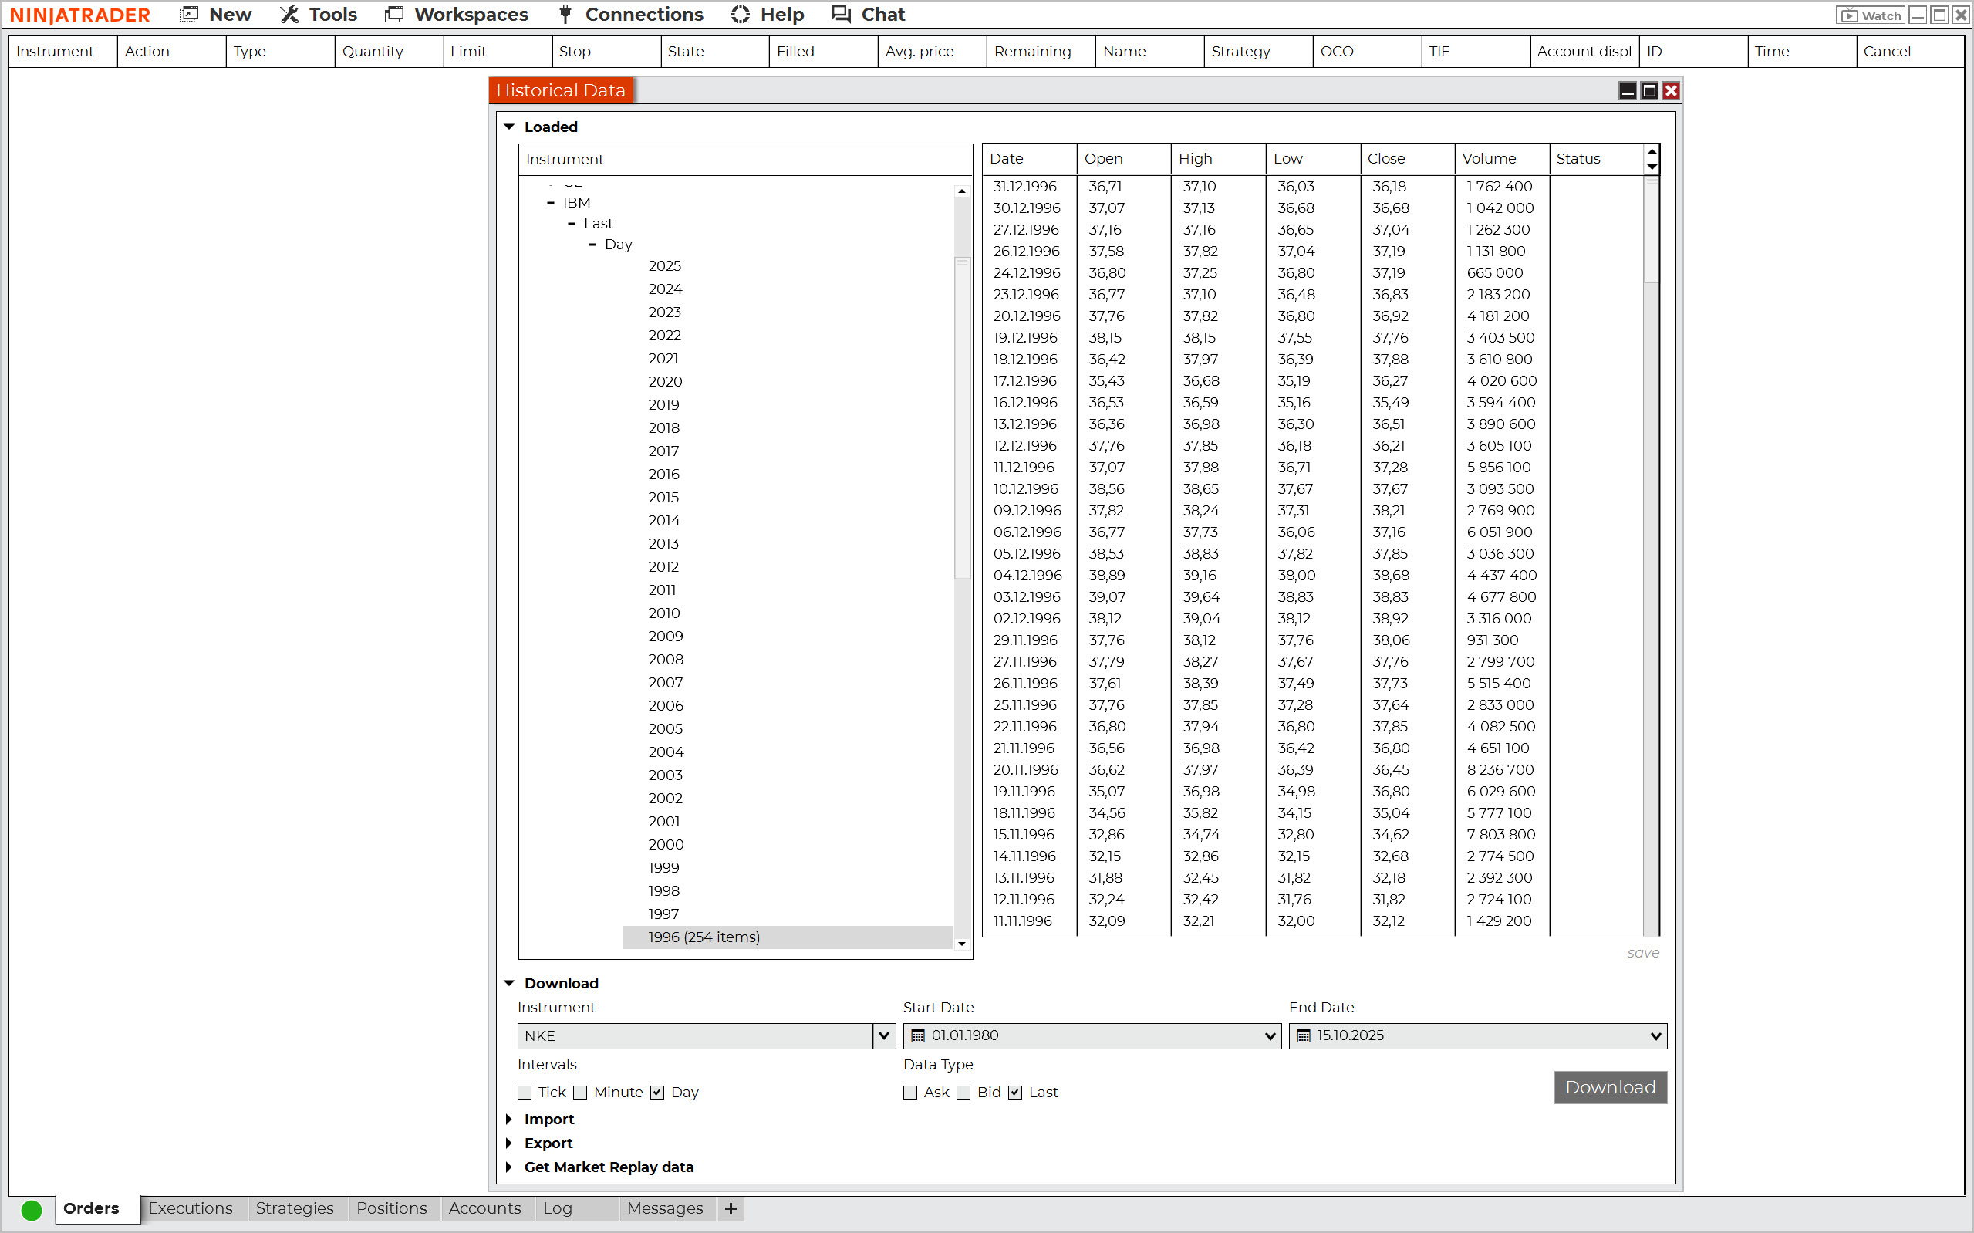Viewport: 1974px width, 1233px height.
Task: Click the Start Date calendar icon
Action: 918,1035
